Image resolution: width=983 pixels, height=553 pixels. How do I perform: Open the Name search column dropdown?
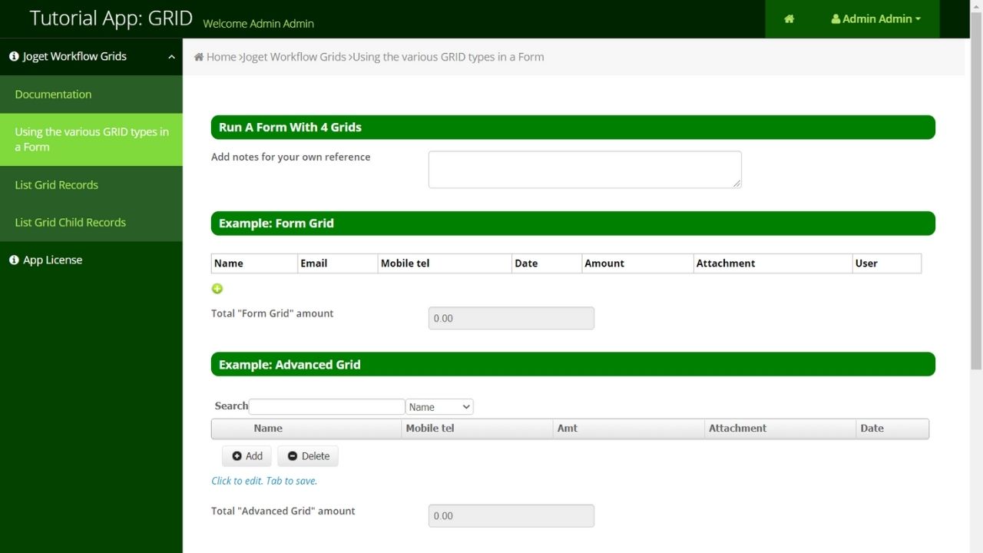pyautogui.click(x=439, y=407)
